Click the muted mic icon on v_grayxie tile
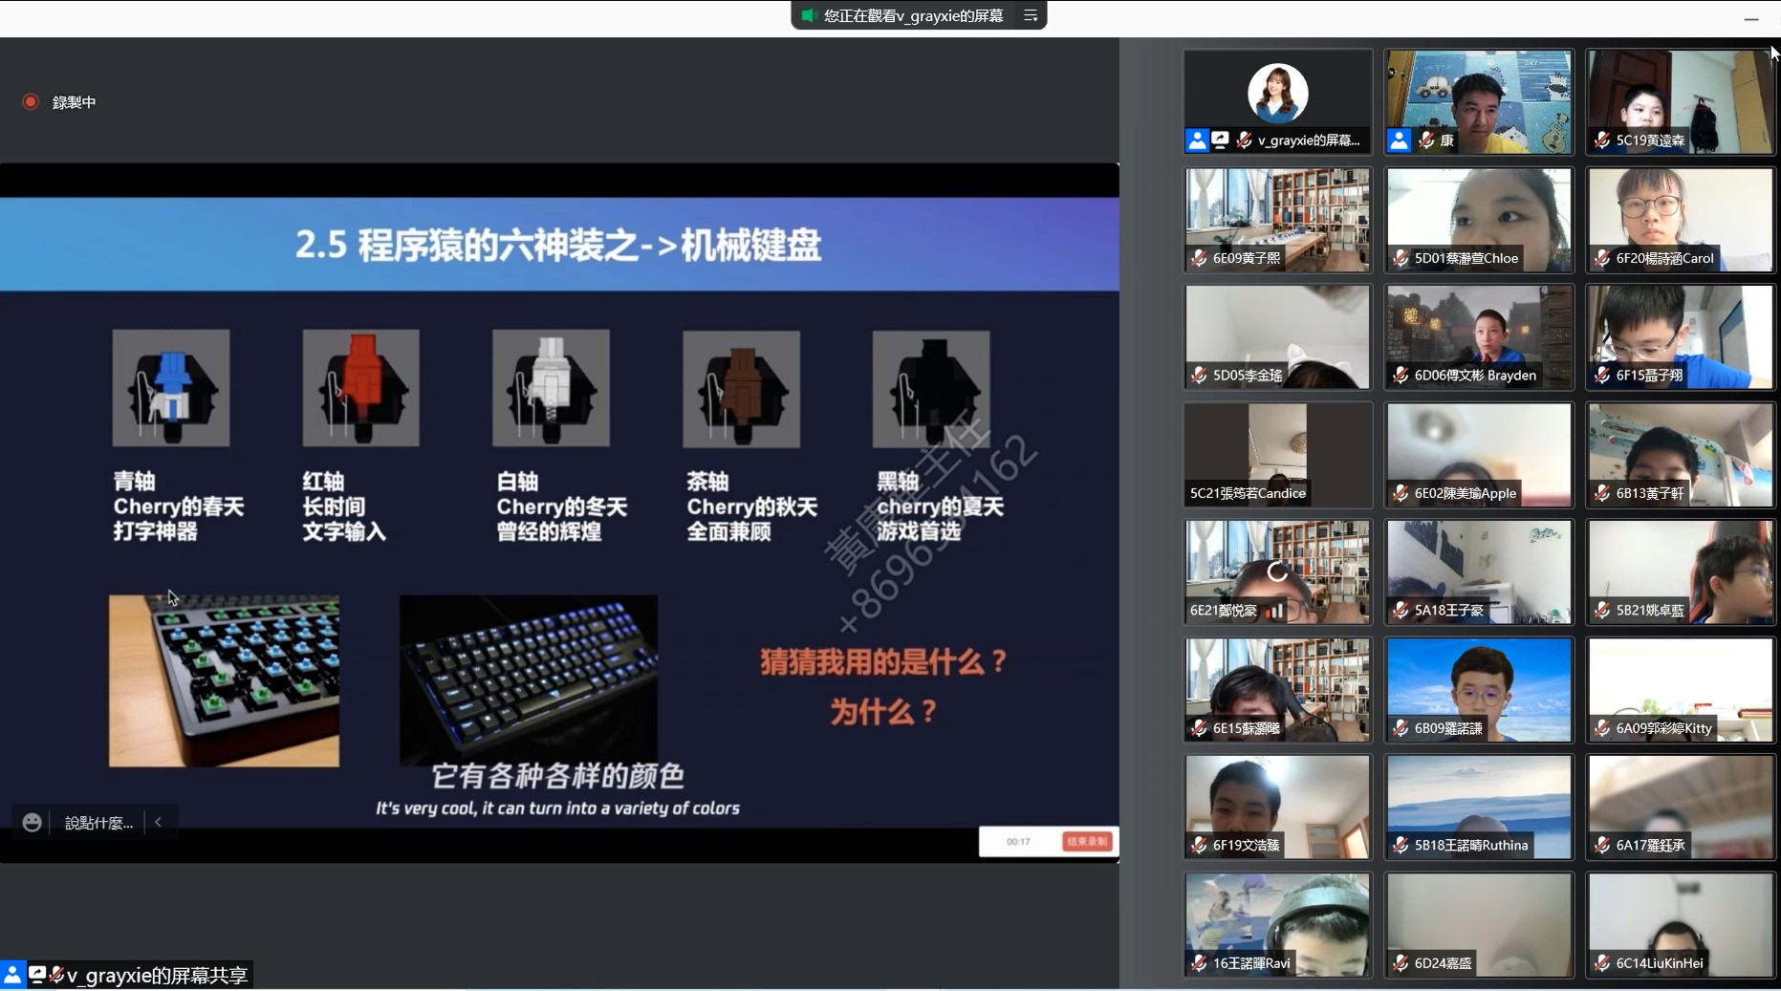 pos(1244,140)
